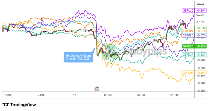This screenshot has width=210, height=111.
Task: Click the TradingView logo
Action: [x=19, y=105]
